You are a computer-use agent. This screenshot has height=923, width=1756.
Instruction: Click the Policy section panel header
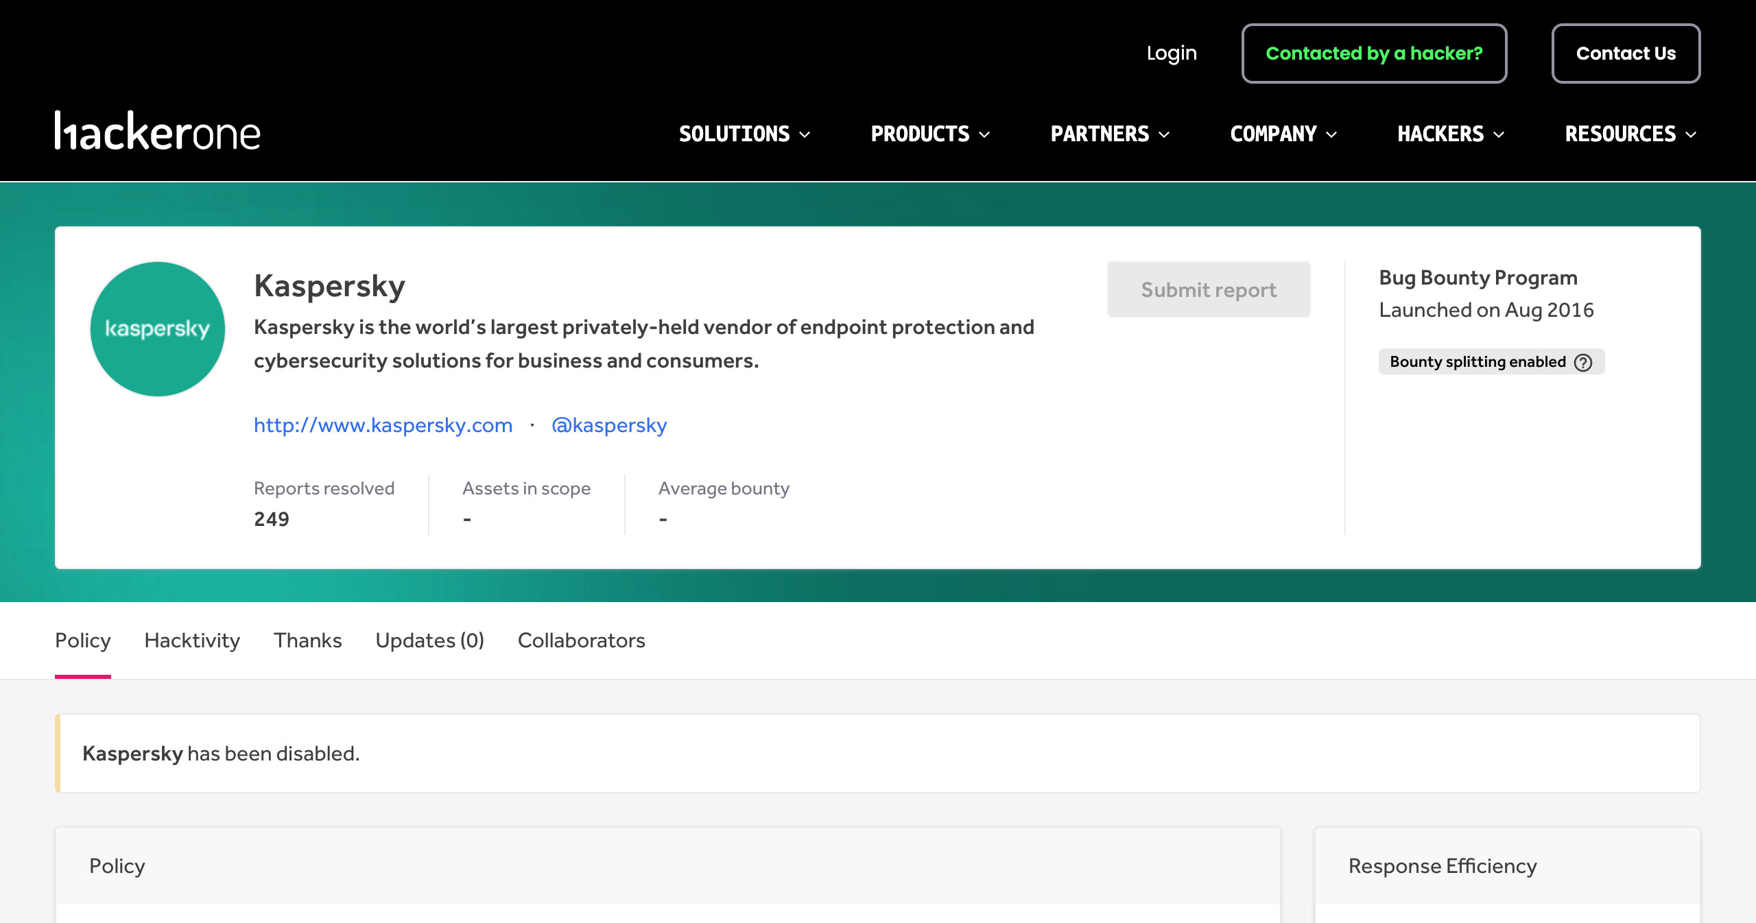tap(668, 866)
